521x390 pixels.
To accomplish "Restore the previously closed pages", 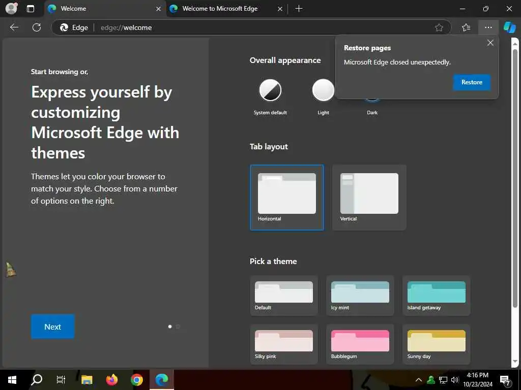I will pyautogui.click(x=472, y=82).
